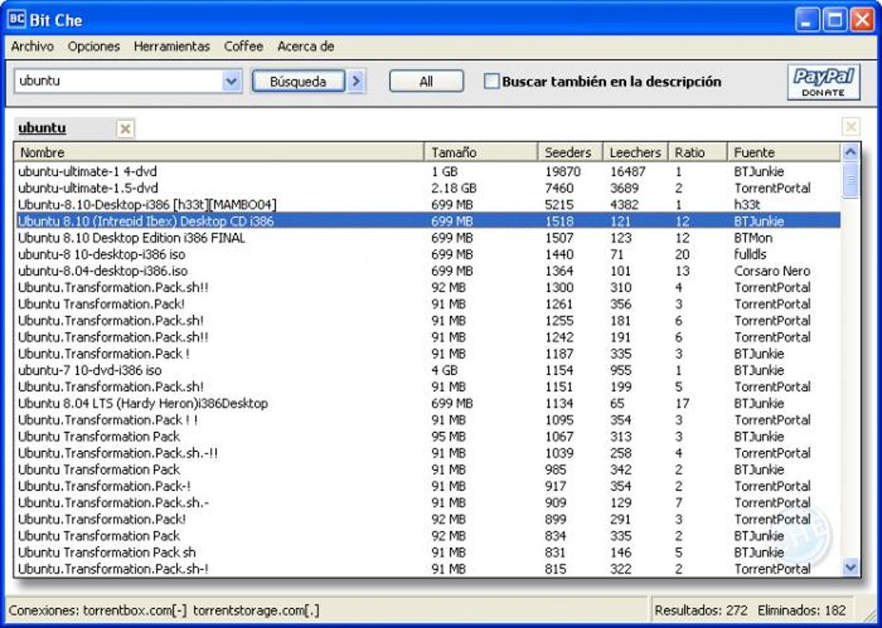The width and height of the screenshot is (882, 628).
Task: Select row ubuntu-ultimate-1 4-dvd
Action: click(x=428, y=171)
